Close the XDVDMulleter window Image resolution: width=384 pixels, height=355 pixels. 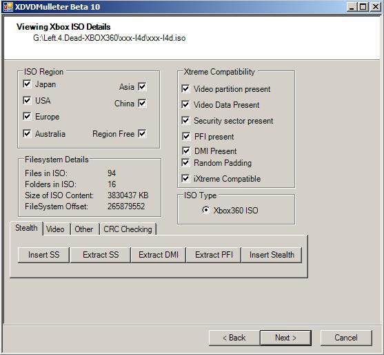pos(375,7)
